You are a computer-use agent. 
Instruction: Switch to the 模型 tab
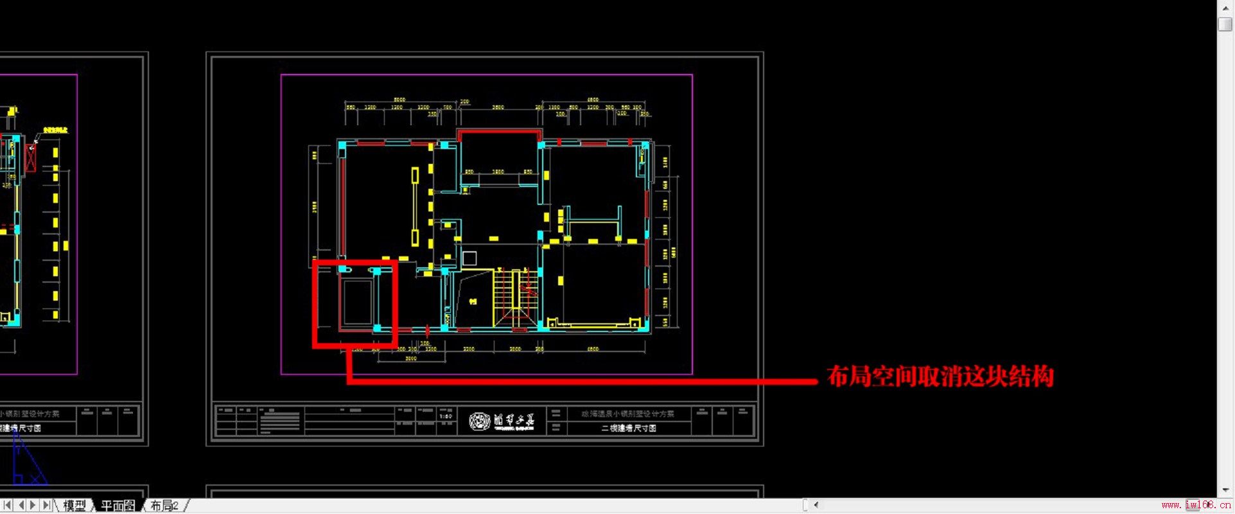tap(74, 506)
